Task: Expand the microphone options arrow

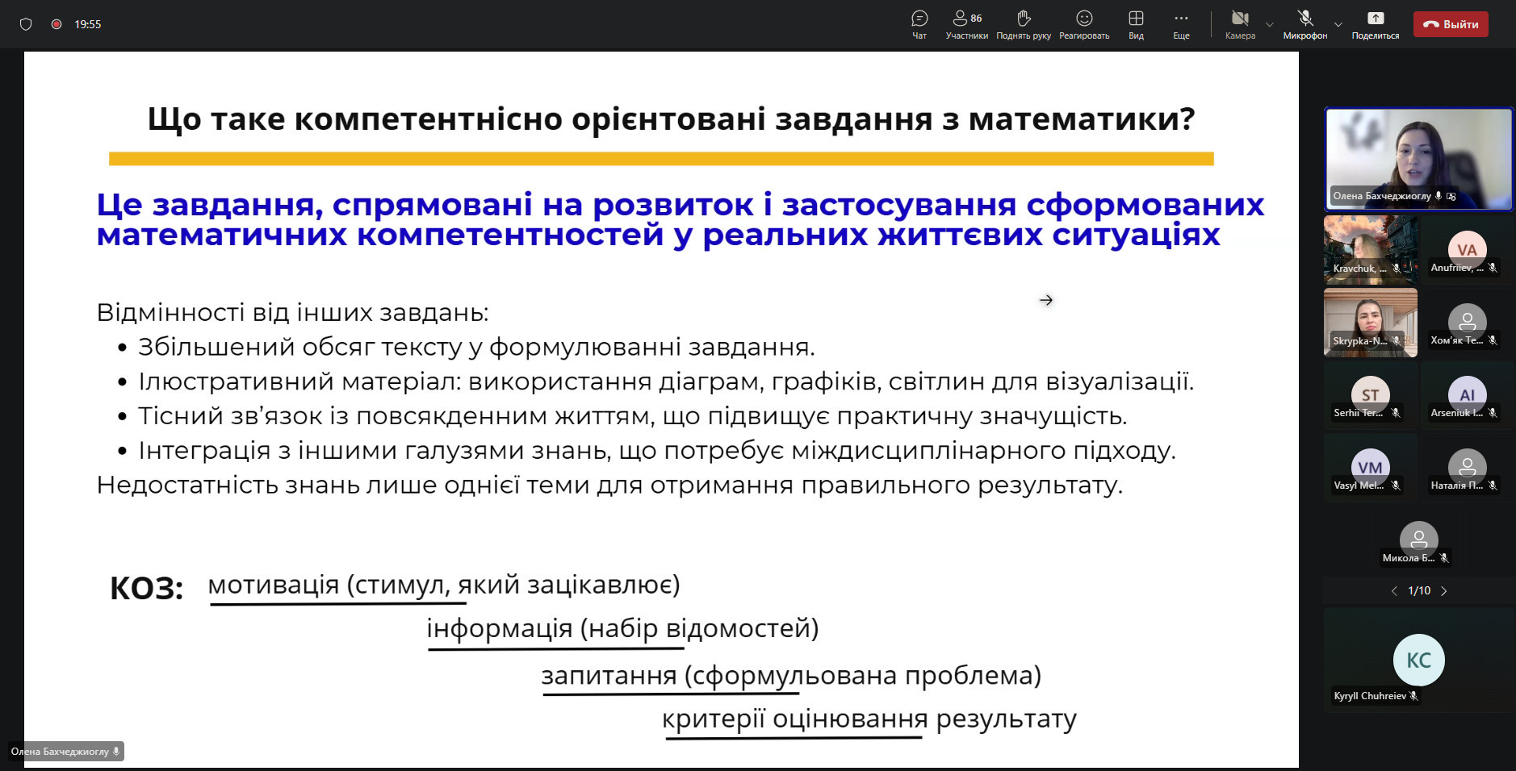Action: [1338, 24]
